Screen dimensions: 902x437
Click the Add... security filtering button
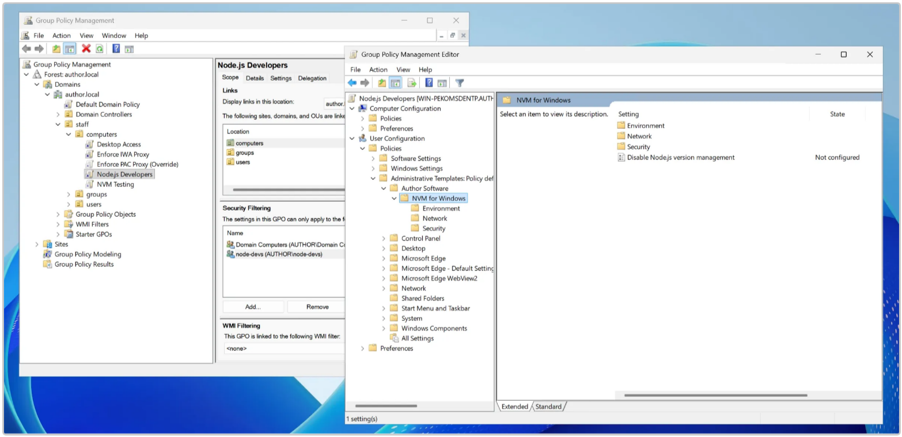tap(253, 307)
